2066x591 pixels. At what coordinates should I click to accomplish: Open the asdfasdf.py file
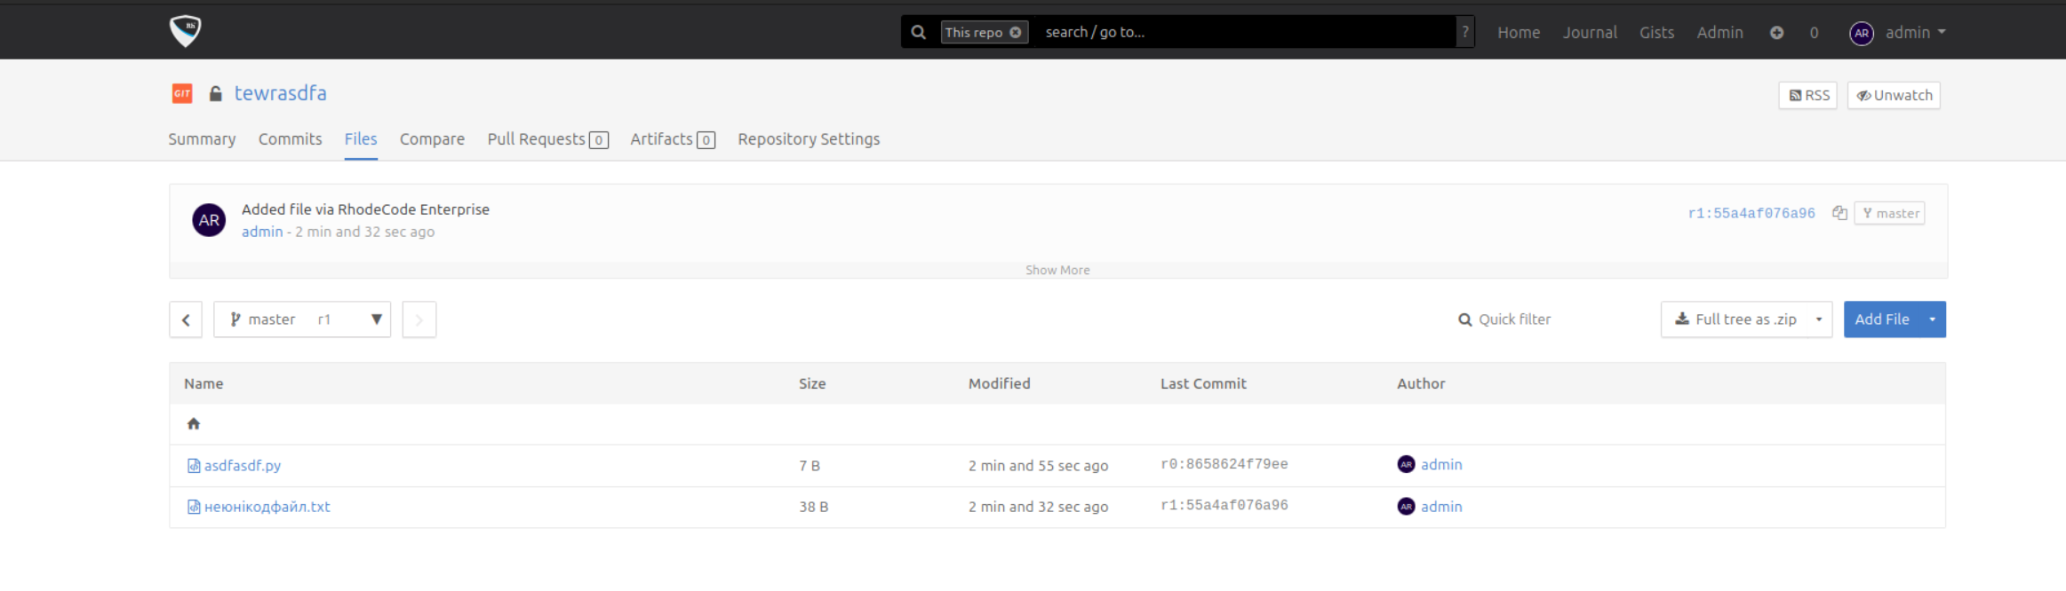[x=243, y=466]
